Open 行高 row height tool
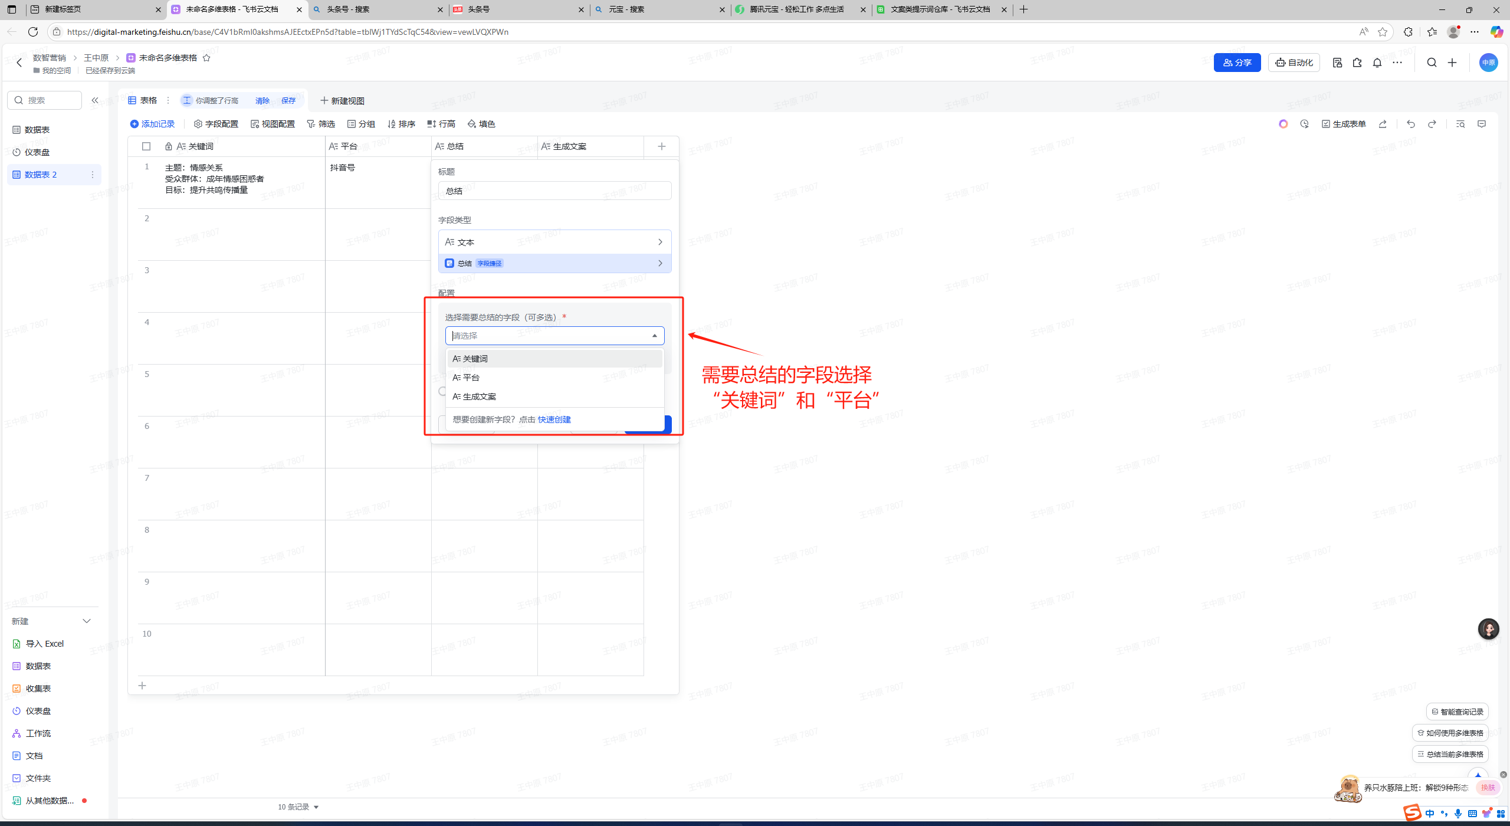This screenshot has width=1510, height=826. coord(441,124)
